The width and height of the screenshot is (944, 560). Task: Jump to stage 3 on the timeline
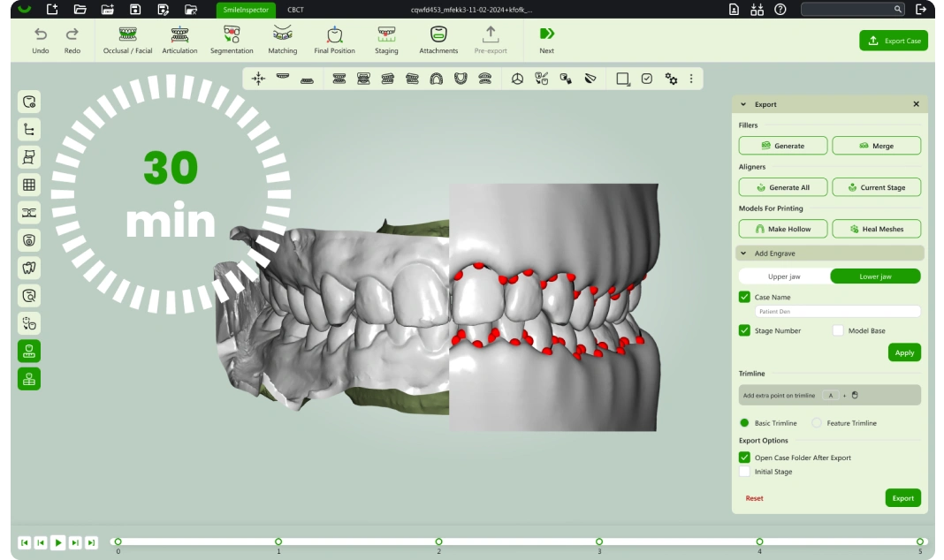(599, 541)
